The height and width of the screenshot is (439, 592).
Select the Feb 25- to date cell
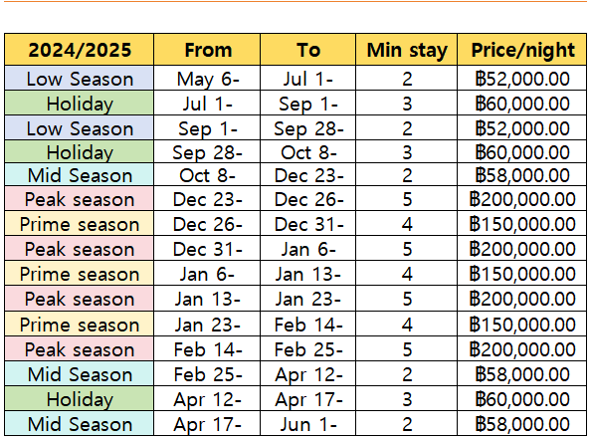coord(307,348)
